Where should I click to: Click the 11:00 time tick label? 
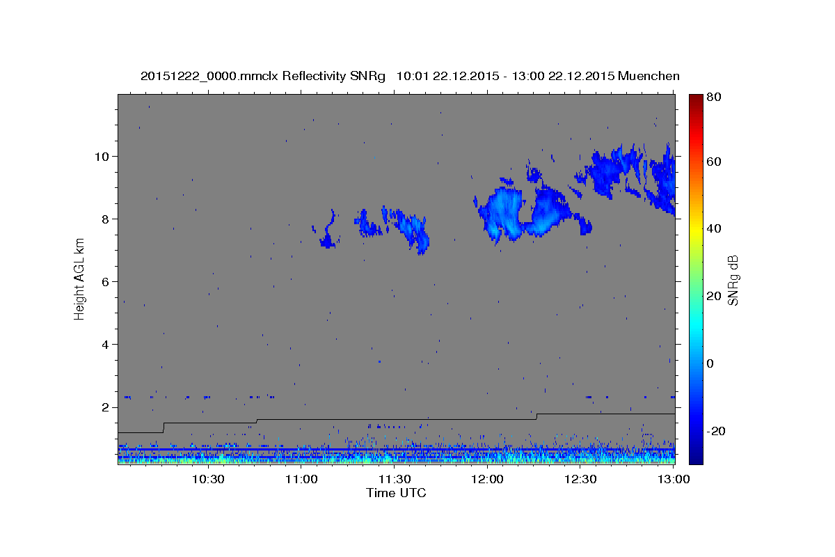click(301, 479)
